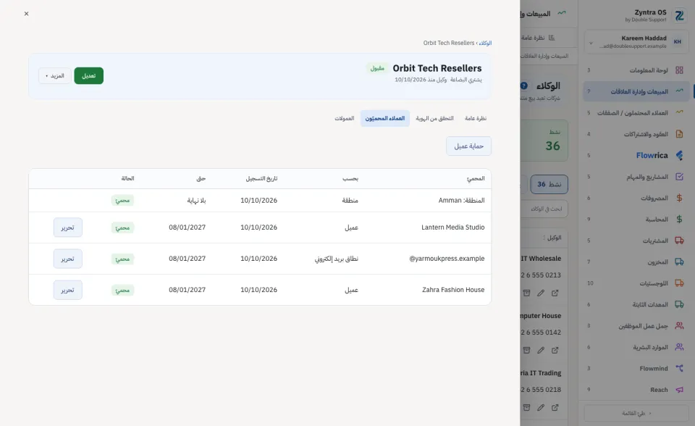This screenshot has width=695, height=426.
Task: Open نظرة عامة tab in background page
Action: 538,38
